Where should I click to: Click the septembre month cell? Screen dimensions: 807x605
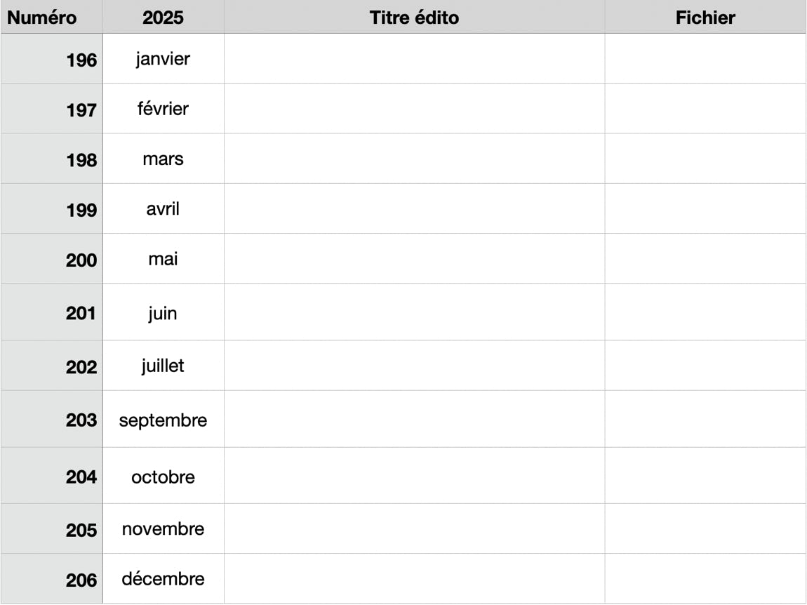click(163, 420)
